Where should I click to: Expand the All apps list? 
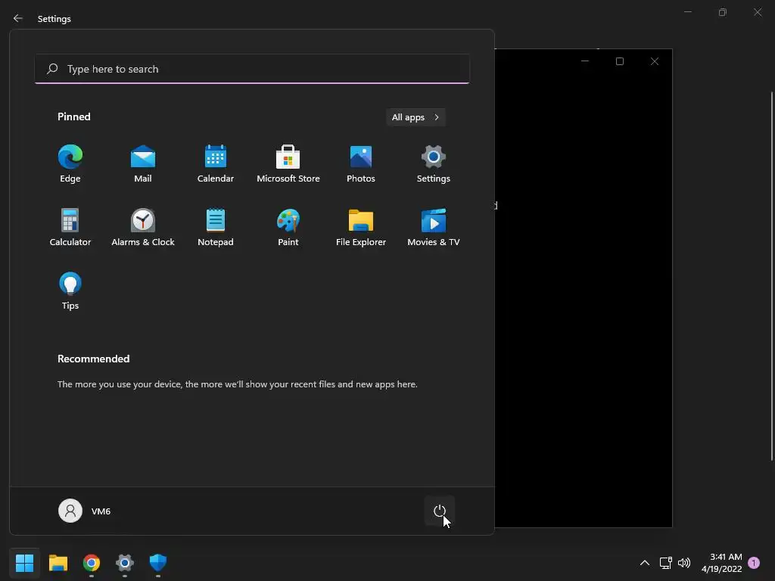click(416, 117)
